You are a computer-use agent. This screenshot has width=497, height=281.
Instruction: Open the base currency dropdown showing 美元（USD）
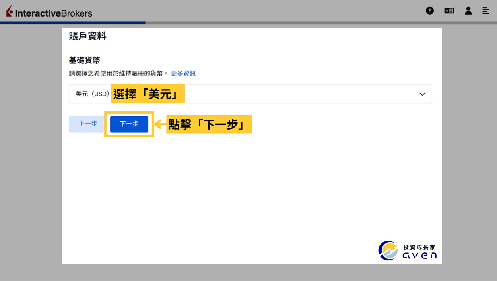[250, 94]
